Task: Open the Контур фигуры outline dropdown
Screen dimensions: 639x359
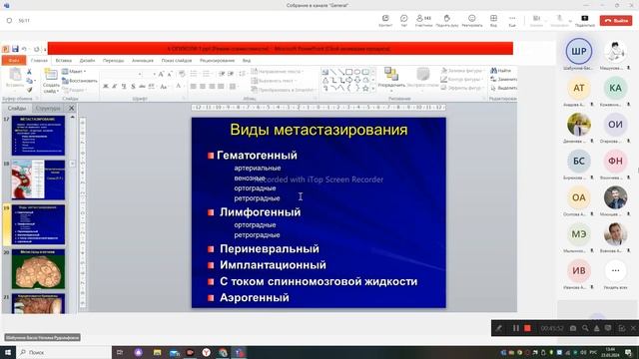Action: pos(462,79)
